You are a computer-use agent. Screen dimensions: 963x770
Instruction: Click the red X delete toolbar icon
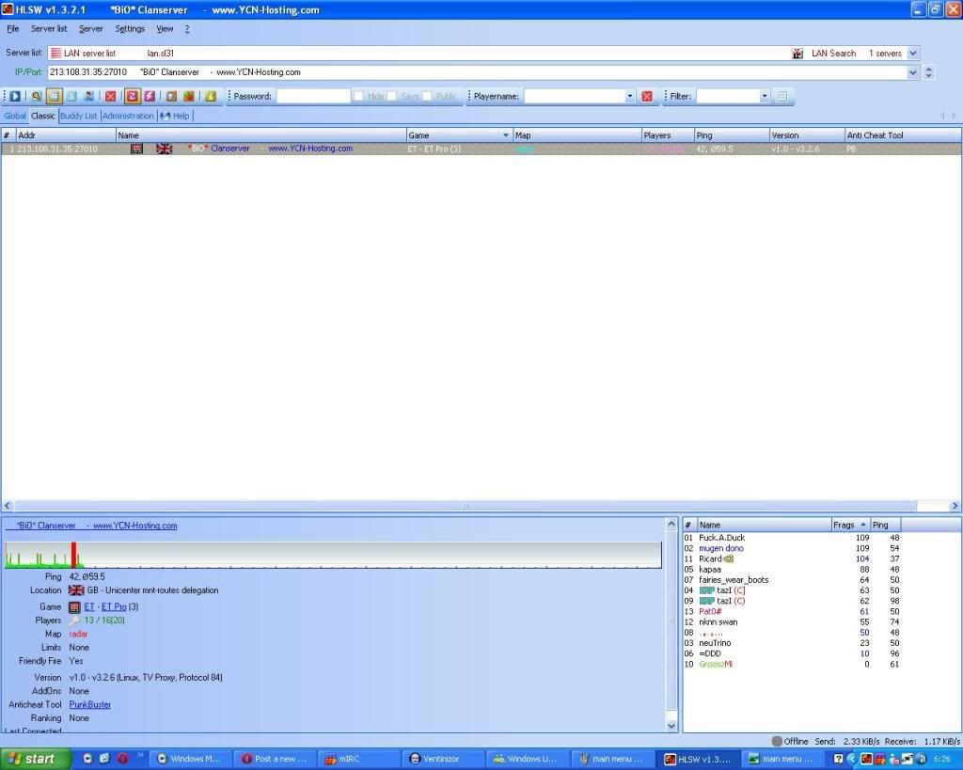click(x=111, y=96)
